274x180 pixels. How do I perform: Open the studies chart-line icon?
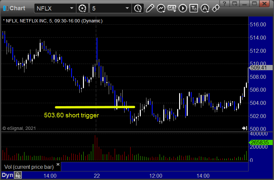point(161,8)
